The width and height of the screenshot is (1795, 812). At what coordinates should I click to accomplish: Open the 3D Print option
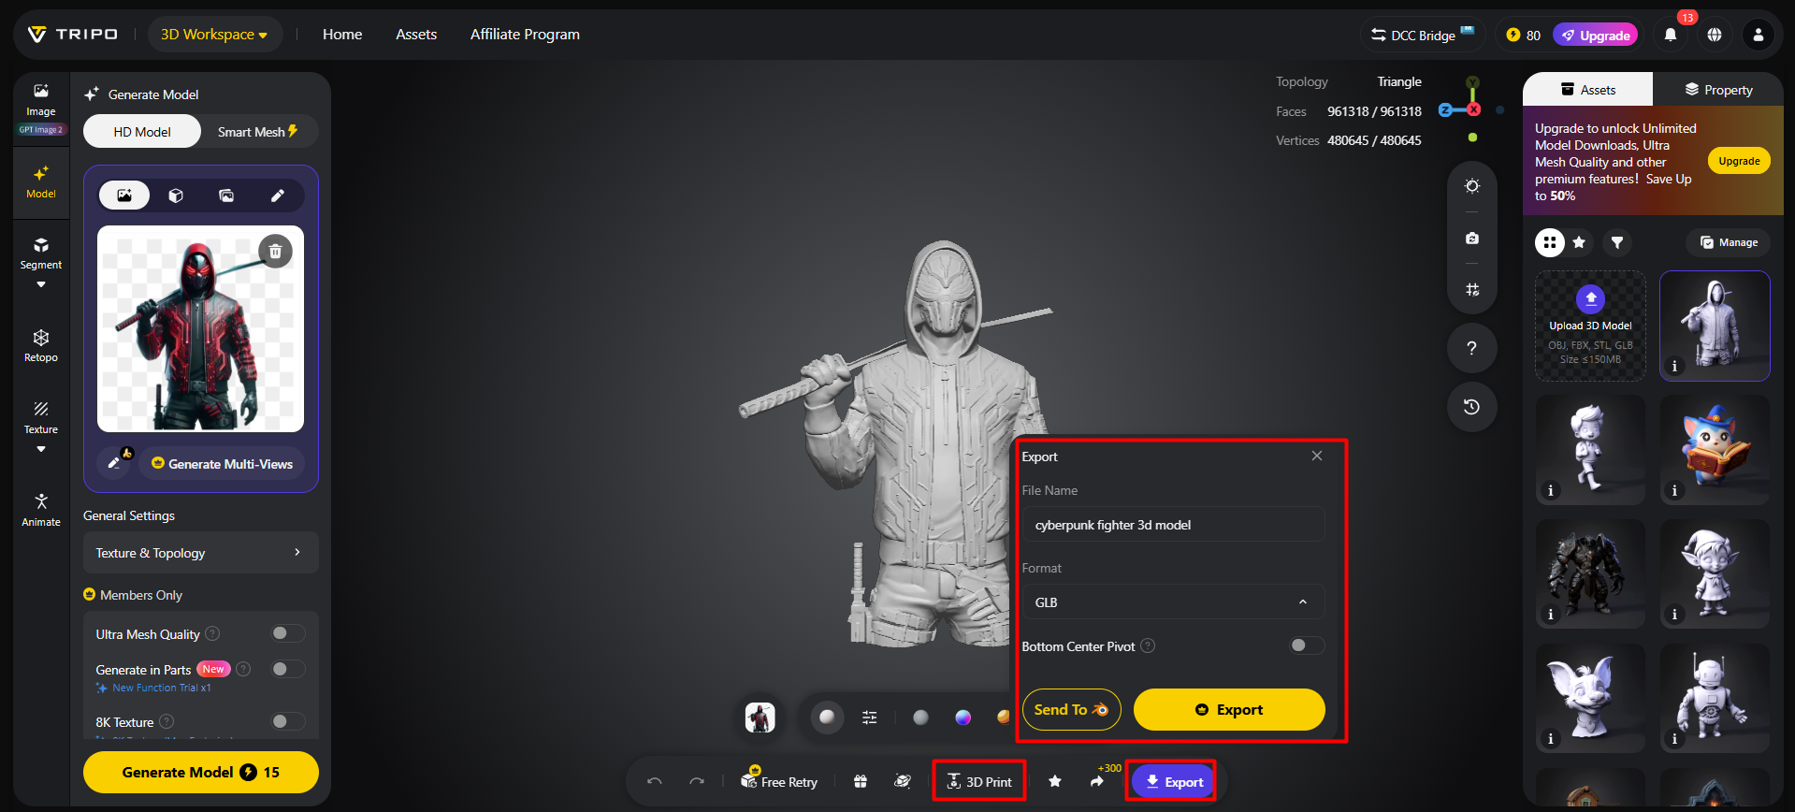click(979, 781)
